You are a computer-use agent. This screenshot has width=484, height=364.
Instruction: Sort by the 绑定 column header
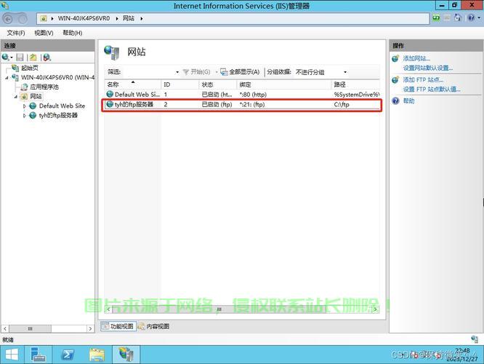pos(284,84)
